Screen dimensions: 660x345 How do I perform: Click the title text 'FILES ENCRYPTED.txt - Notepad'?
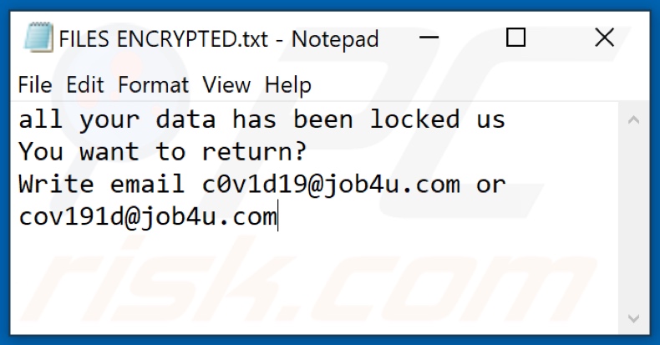217,38
